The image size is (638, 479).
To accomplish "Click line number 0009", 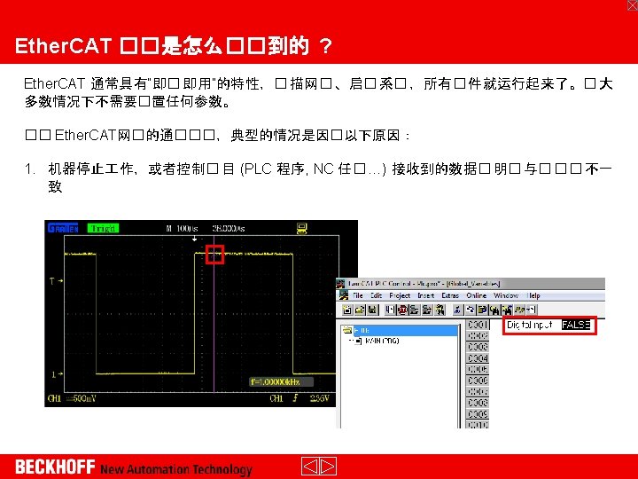I will click(x=478, y=414).
